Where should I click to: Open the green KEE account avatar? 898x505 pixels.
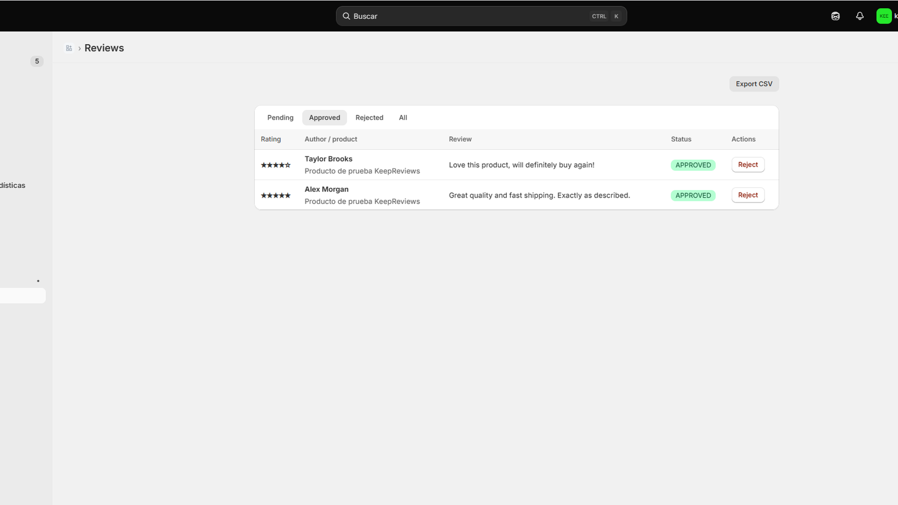point(884,16)
